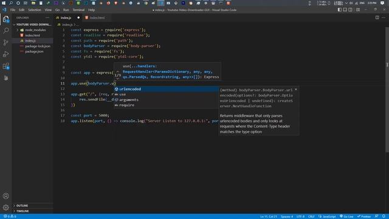Viewport: 389px width, 219px height.
Task: Open Explorer views and more actions ellipsis
Action: click(47, 18)
